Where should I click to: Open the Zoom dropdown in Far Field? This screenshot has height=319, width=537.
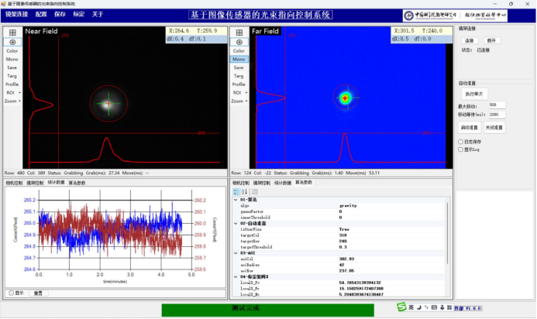tap(239, 101)
